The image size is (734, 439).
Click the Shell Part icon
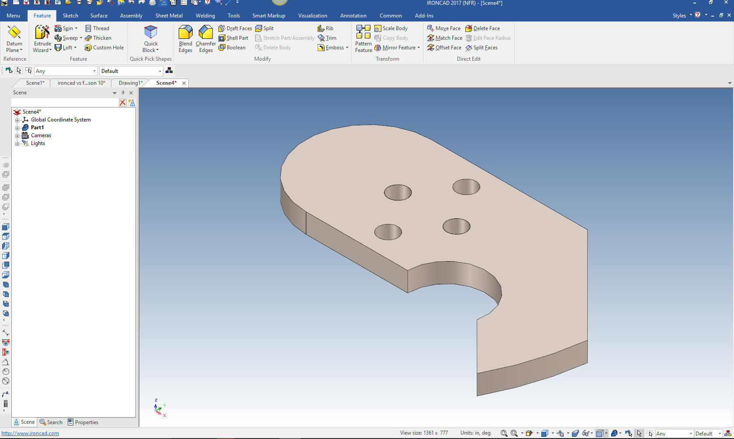point(222,38)
